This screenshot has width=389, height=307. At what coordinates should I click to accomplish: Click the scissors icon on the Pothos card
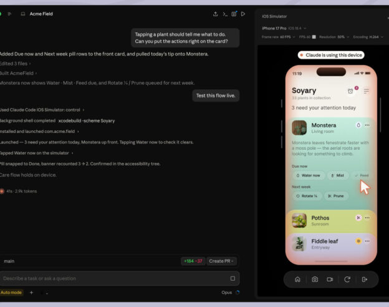click(x=358, y=218)
